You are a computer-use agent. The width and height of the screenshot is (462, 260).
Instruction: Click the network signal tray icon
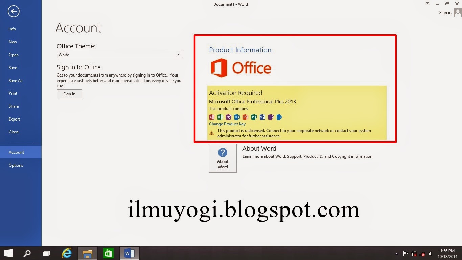(x=422, y=253)
